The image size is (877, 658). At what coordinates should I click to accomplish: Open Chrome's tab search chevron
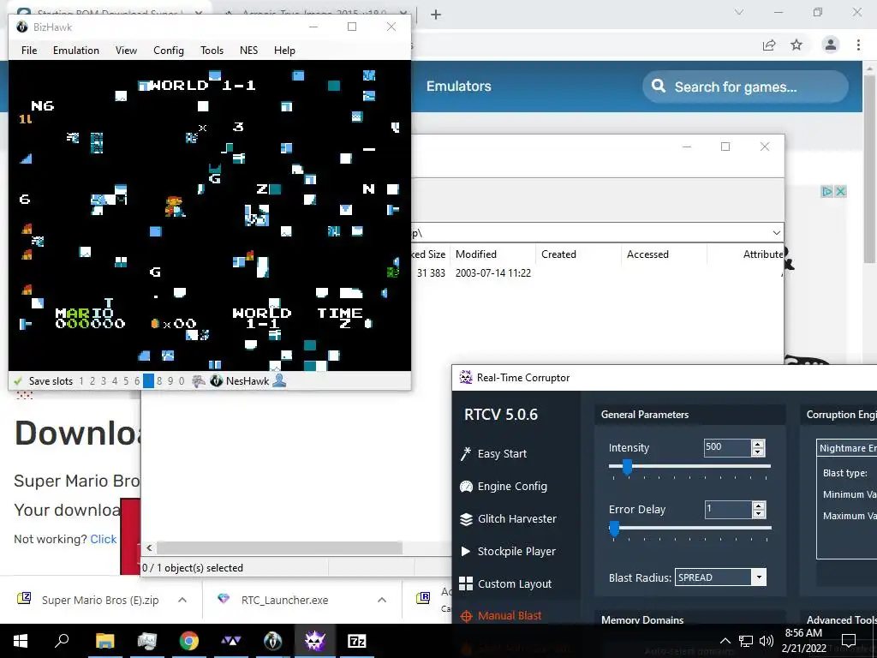(739, 12)
